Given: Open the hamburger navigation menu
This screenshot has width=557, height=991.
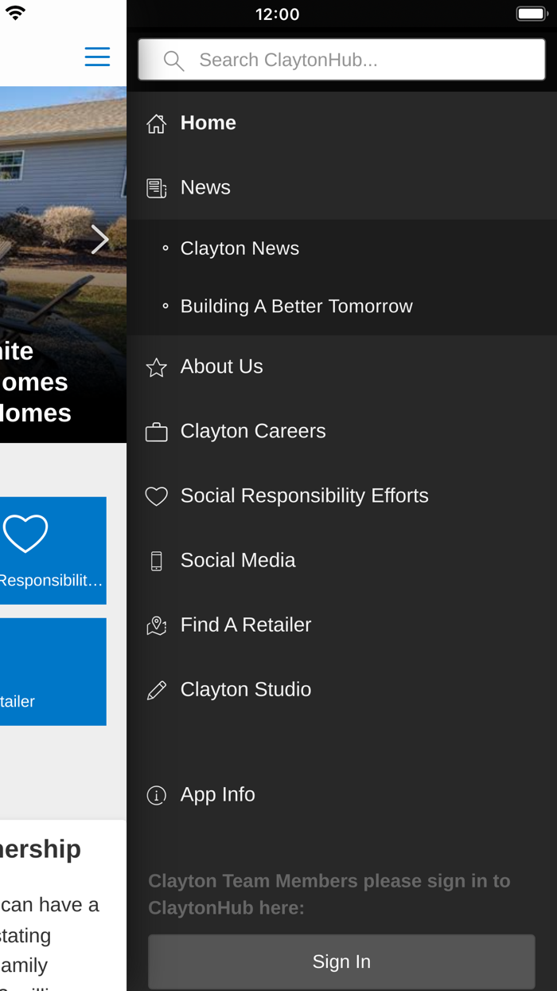Looking at the screenshot, I should pyautogui.click(x=96, y=56).
